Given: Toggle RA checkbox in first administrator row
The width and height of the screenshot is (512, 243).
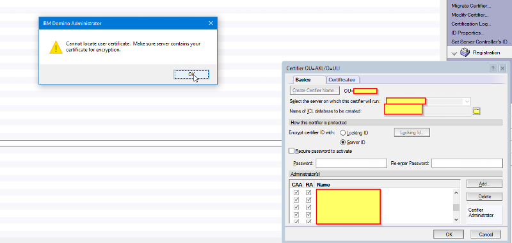Looking at the screenshot, I should 308,192.
